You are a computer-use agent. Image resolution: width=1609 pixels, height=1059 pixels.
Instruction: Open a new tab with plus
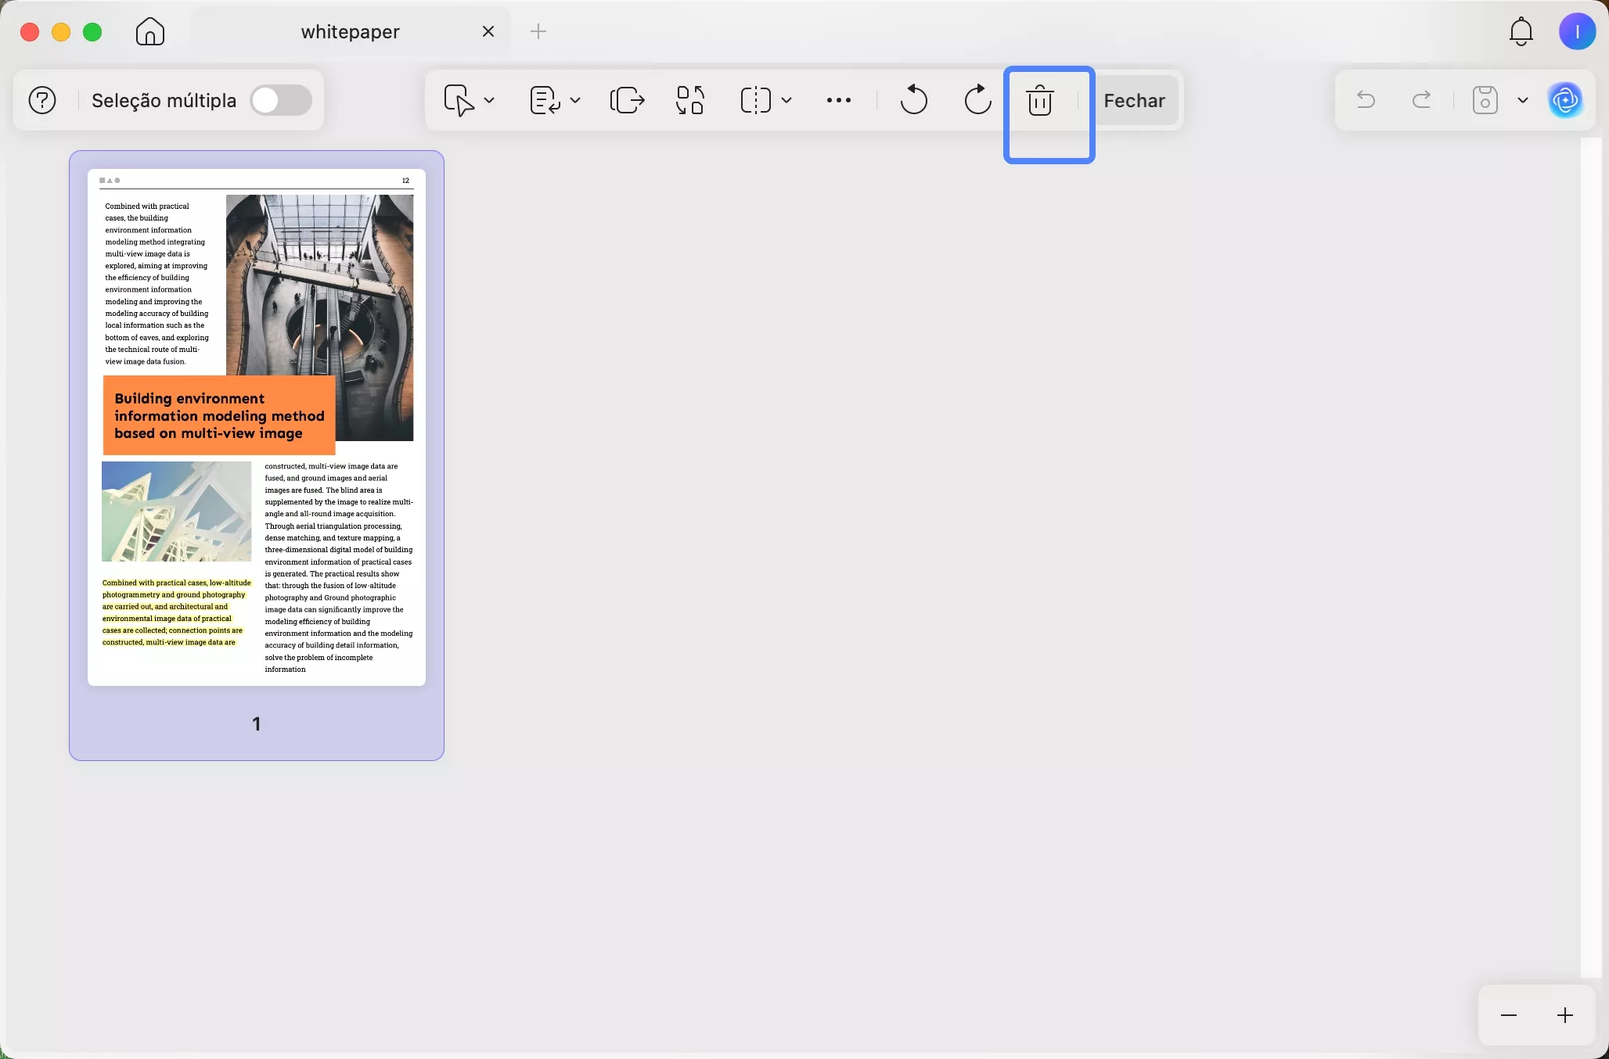click(x=538, y=32)
